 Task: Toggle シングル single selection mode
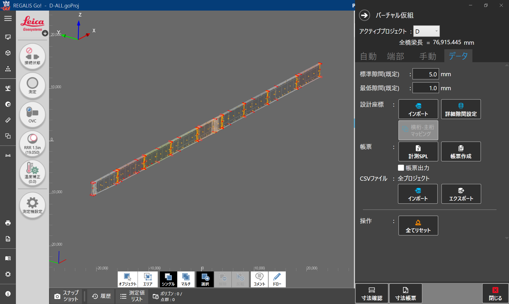click(168, 279)
